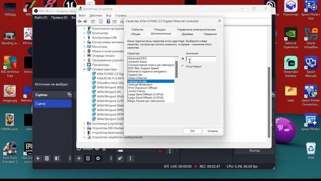Expand Контроллеры USB node
321x181 pixels.
pyautogui.click(x=84, y=38)
